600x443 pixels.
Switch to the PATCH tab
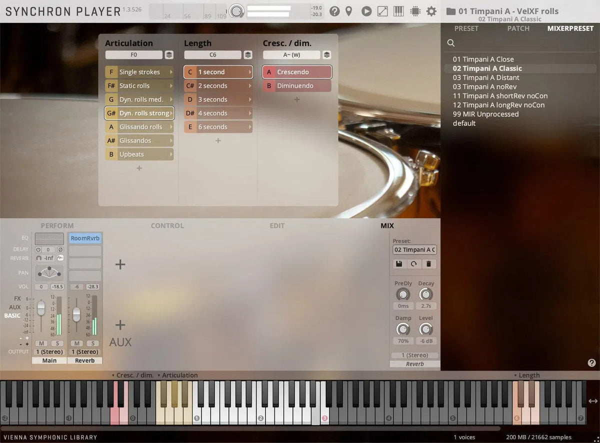point(518,28)
